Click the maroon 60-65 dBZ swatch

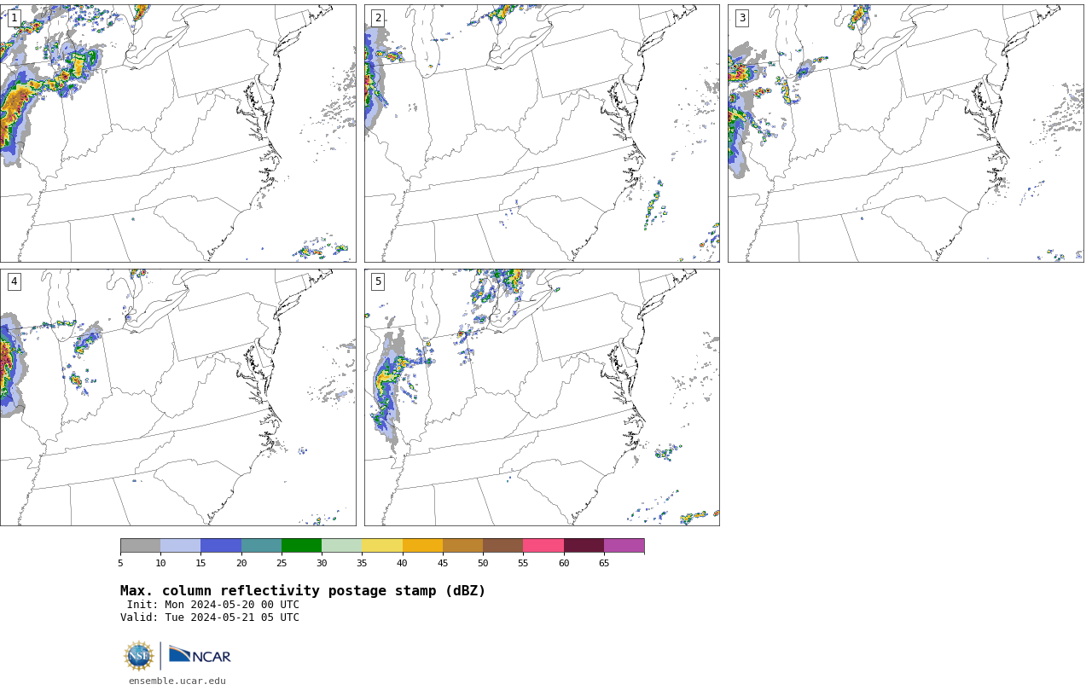pos(584,546)
